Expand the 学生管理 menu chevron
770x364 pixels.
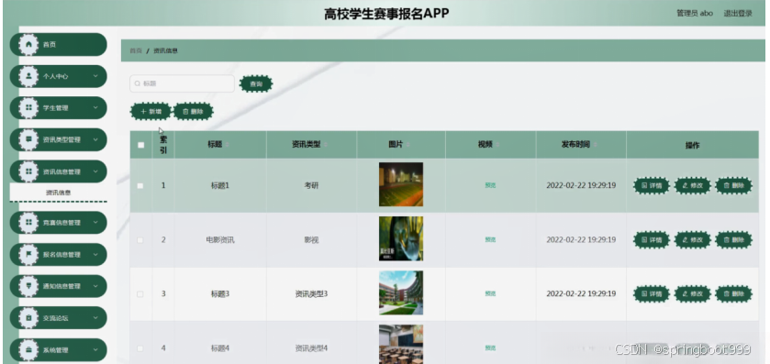(95, 108)
